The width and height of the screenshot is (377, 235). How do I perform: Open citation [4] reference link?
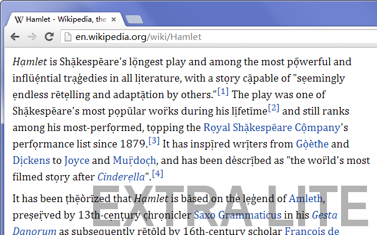coord(158,174)
